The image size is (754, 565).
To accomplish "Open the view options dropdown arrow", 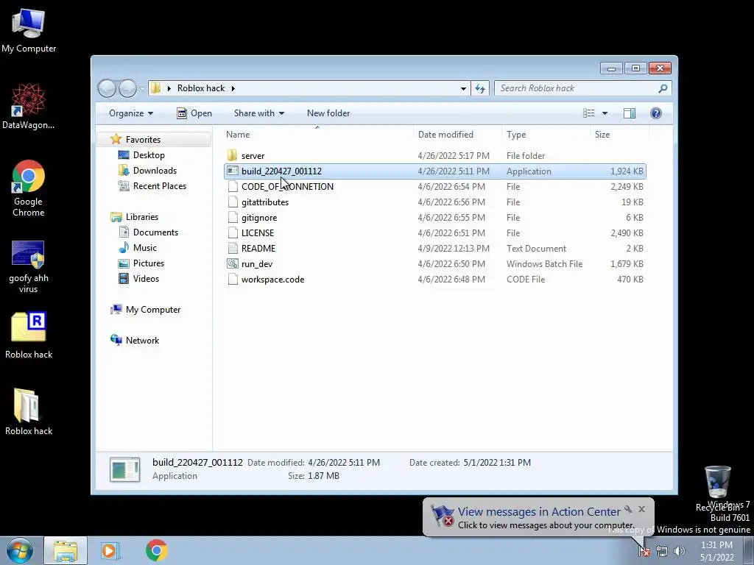I will tap(605, 113).
